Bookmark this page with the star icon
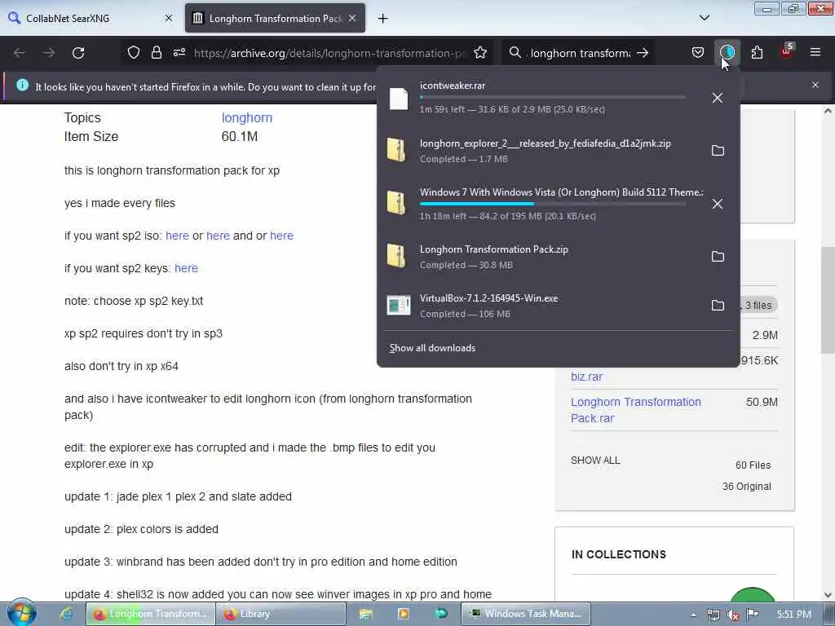 click(480, 53)
